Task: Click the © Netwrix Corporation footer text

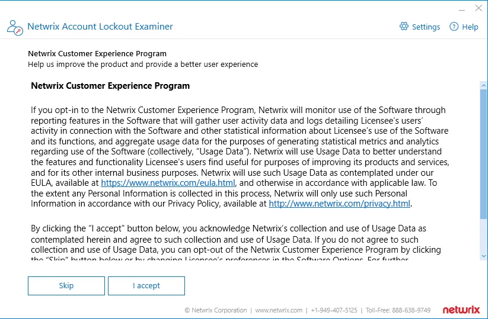Action: point(216,310)
